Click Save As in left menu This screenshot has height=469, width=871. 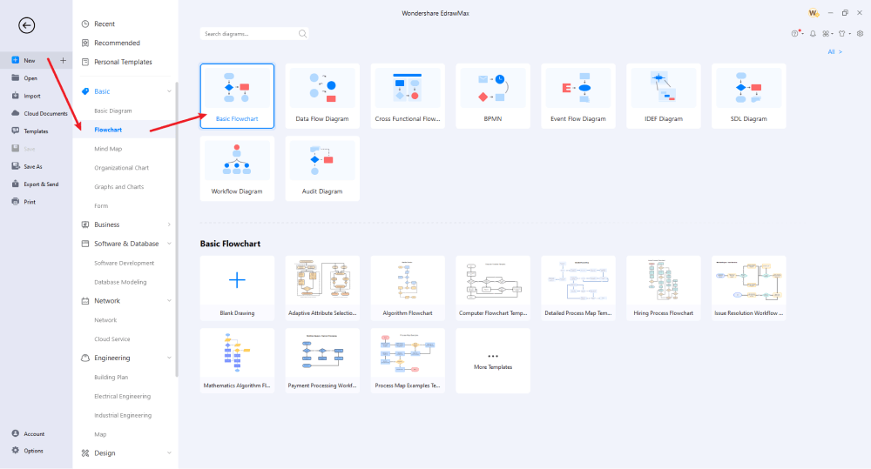pos(27,166)
